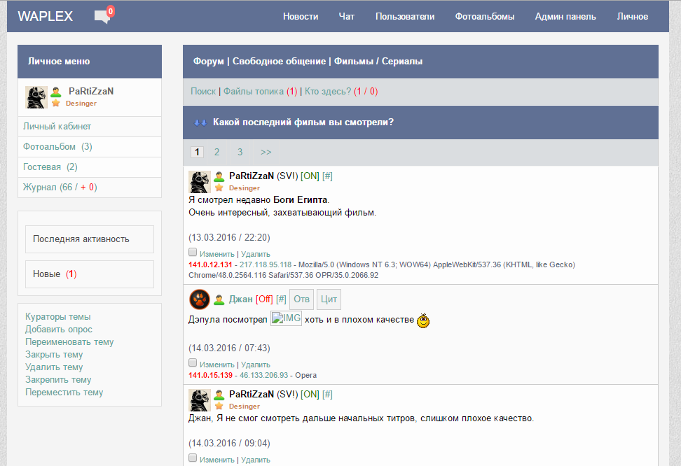
Task: Jump to page 3 of the topic
Action: (240, 152)
